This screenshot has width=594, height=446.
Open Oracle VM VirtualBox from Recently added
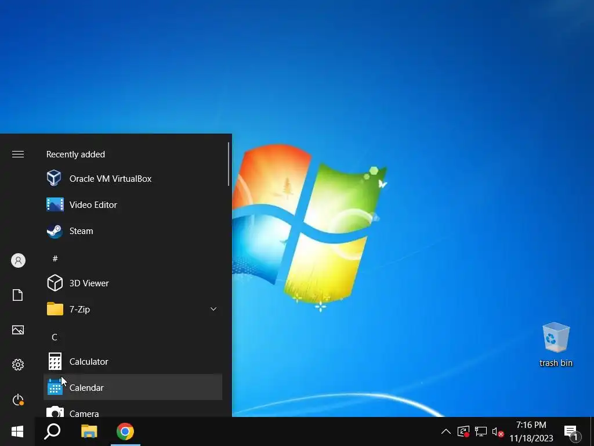pos(133,179)
